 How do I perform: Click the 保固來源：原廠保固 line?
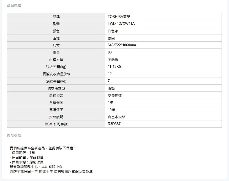point(27,162)
